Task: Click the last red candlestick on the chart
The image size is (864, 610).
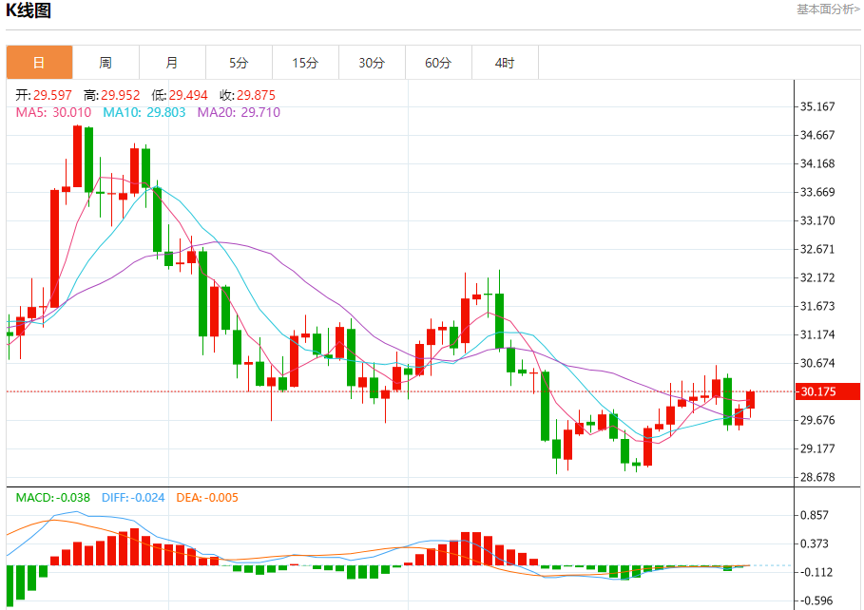Action: 751,401
